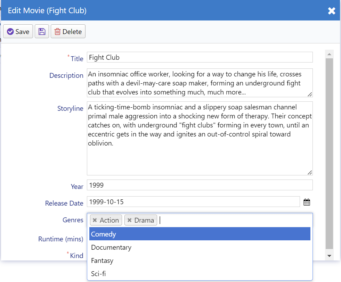Pick Fantasy from the genres dropdown
Viewport: 341px width, 282px height.
pos(200,260)
